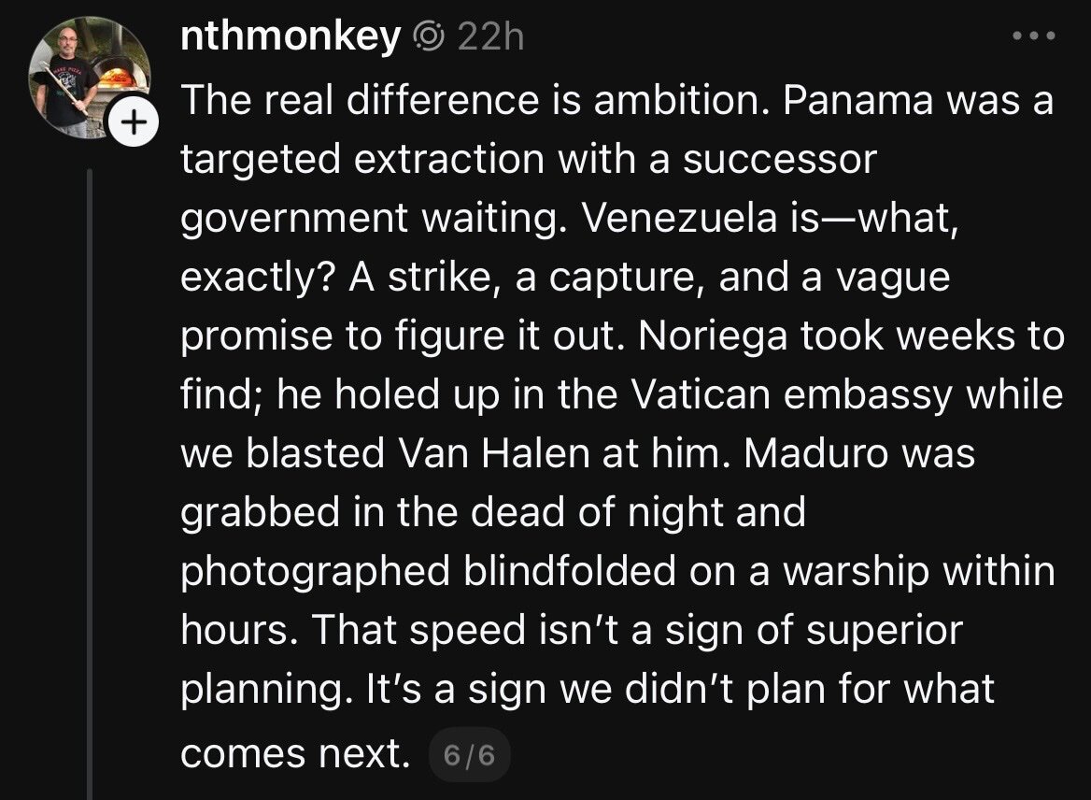Tap the 6/6 thread counter badge
The height and width of the screenshot is (800, 1091).
pos(469,755)
